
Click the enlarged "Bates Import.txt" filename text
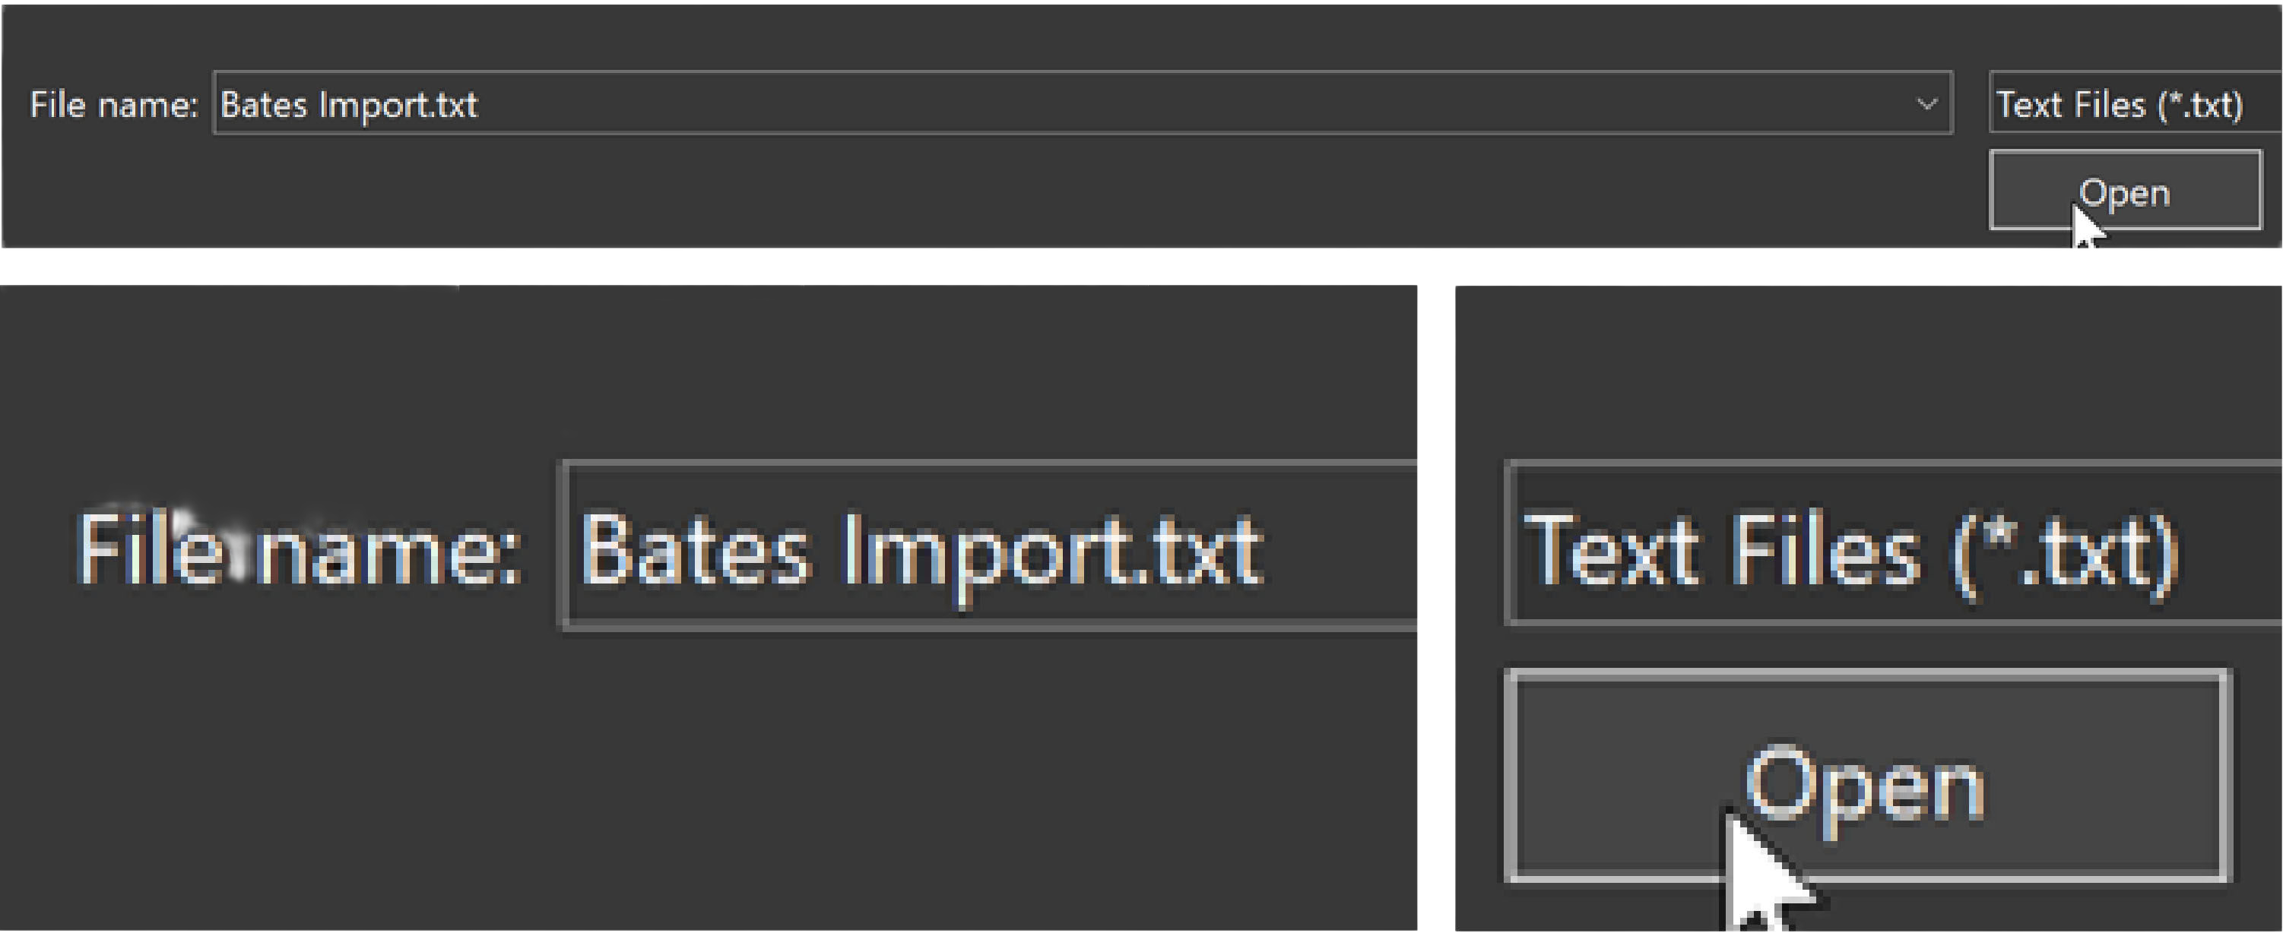click(x=921, y=551)
